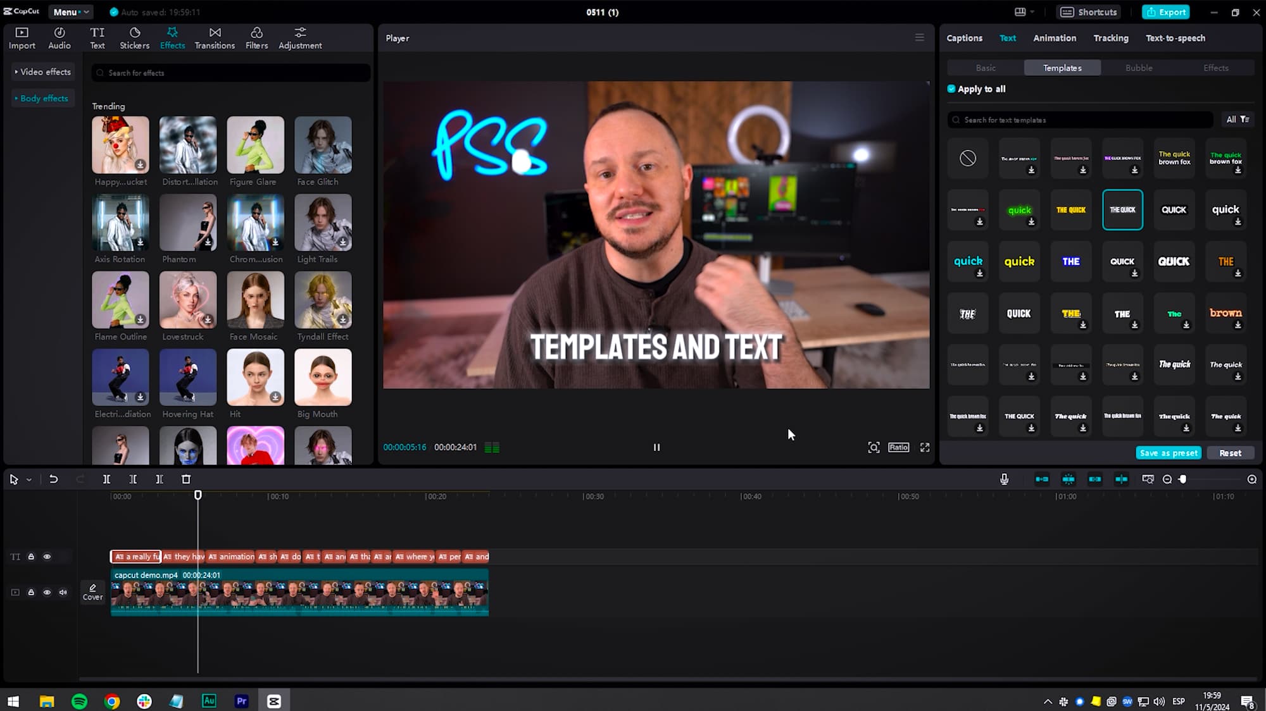Switch to the Bubble sub-tab
This screenshot has height=711, width=1266.
tap(1139, 68)
